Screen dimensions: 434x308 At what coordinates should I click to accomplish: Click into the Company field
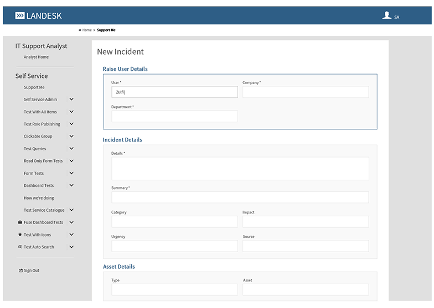pos(305,92)
